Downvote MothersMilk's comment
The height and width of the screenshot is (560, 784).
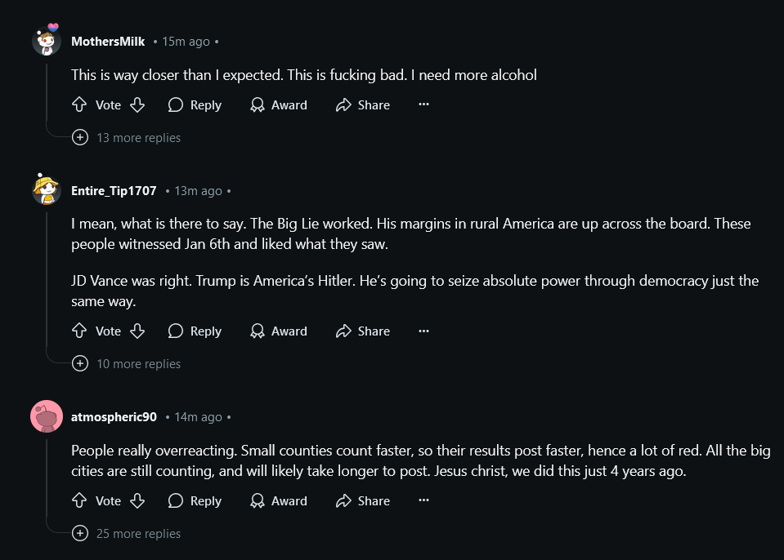[137, 104]
